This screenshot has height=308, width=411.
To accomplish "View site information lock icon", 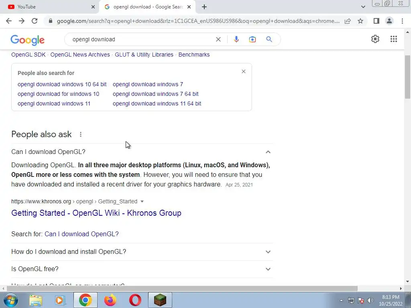I will pos(51,21).
